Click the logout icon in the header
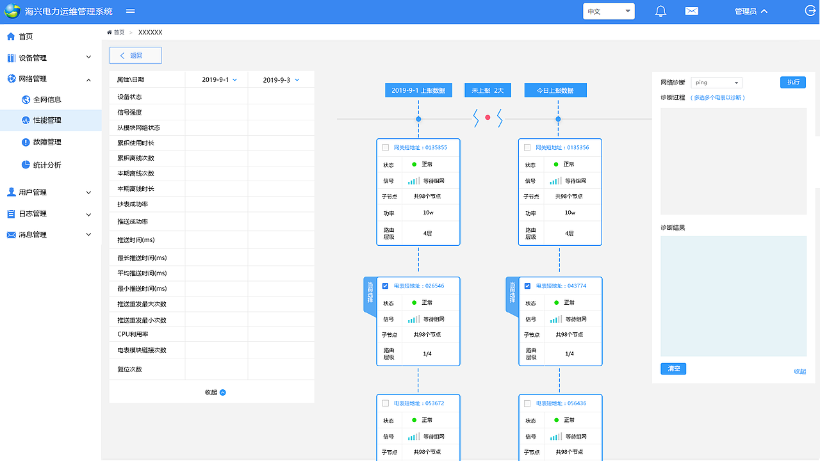 point(810,11)
